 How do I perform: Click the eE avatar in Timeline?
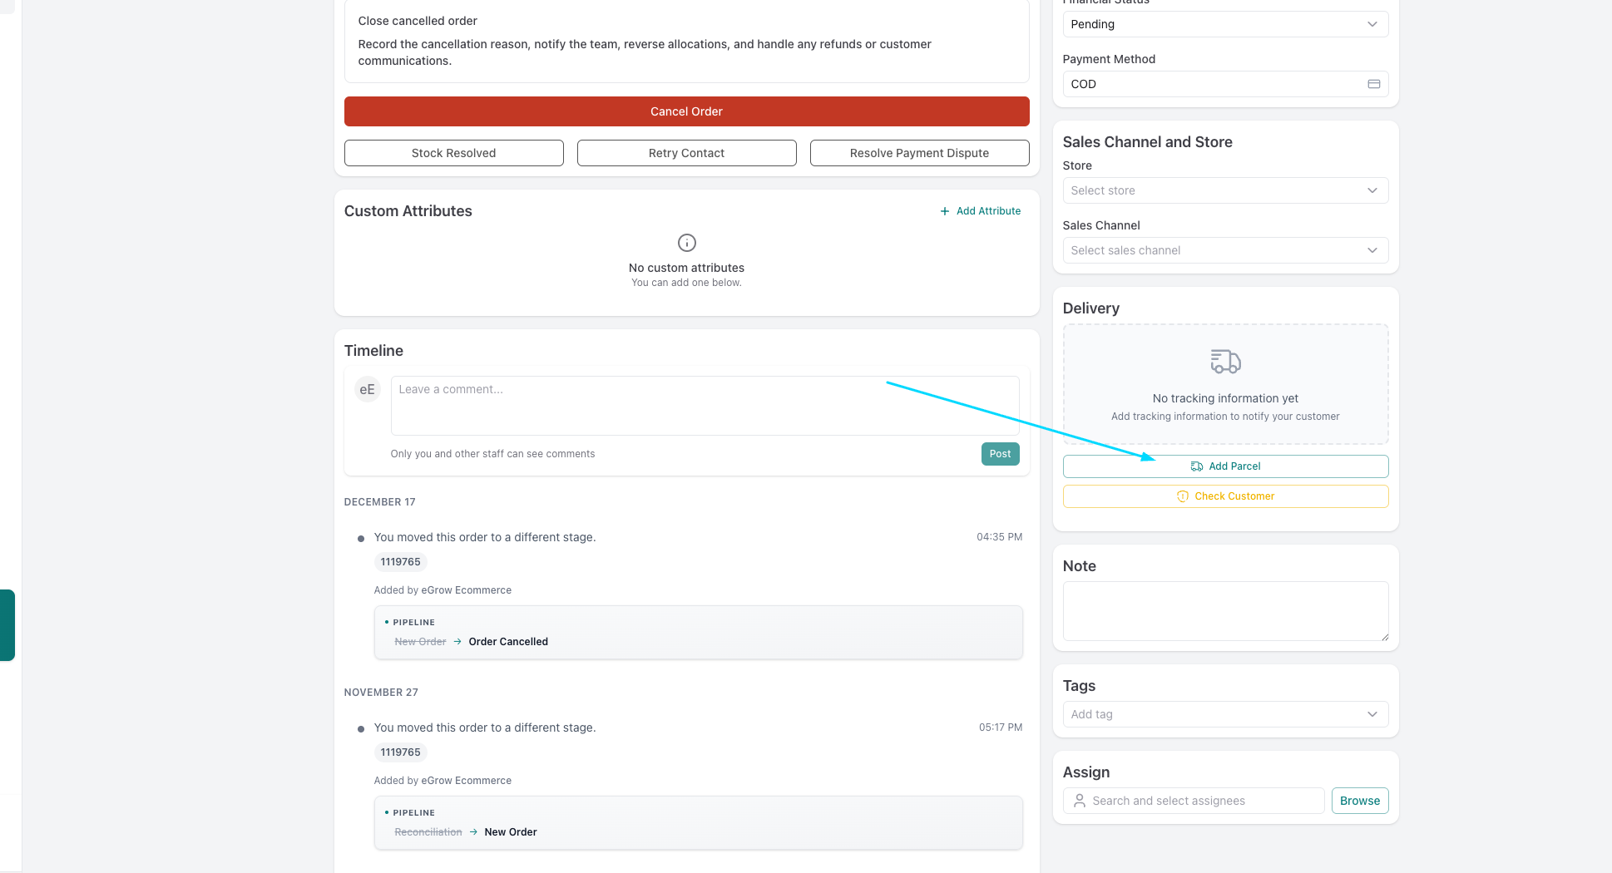(367, 389)
